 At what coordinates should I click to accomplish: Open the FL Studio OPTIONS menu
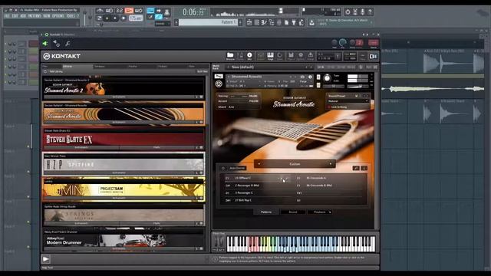coord(58,15)
